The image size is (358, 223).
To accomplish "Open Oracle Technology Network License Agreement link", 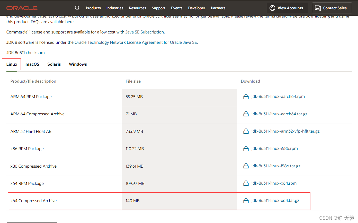I will (136, 42).
